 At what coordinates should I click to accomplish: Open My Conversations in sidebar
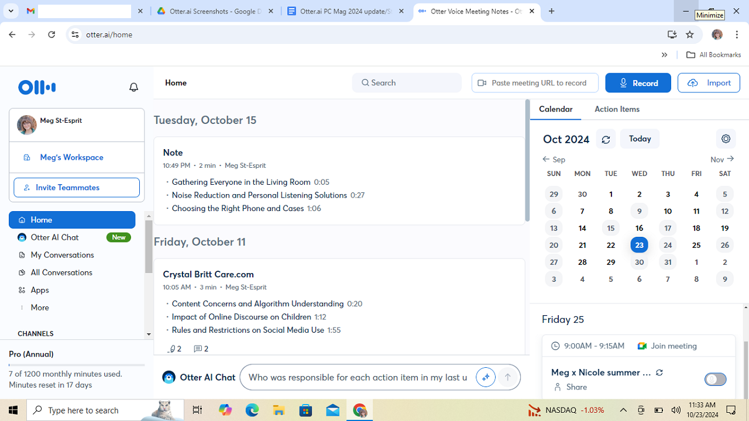pos(62,255)
